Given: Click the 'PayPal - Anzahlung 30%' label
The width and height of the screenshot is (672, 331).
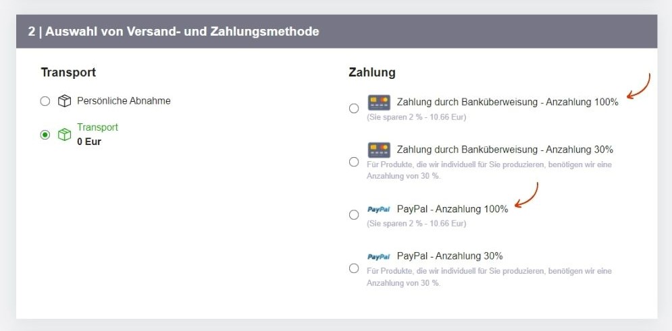Looking at the screenshot, I should pos(449,256).
